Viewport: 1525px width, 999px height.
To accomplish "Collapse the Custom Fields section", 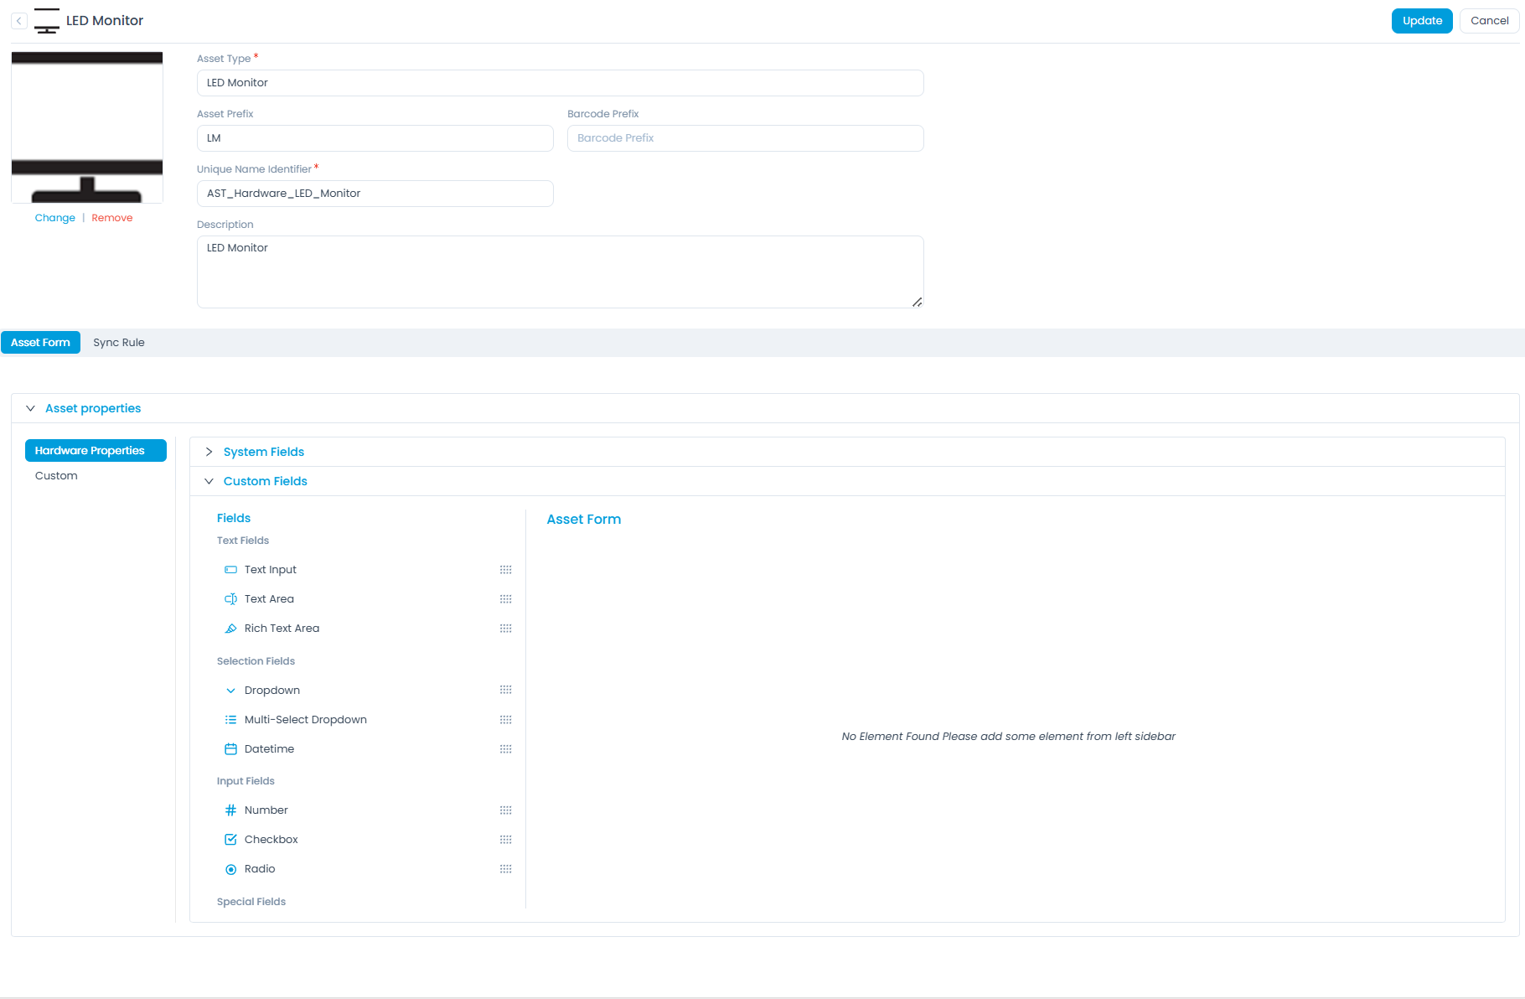I will 209,481.
